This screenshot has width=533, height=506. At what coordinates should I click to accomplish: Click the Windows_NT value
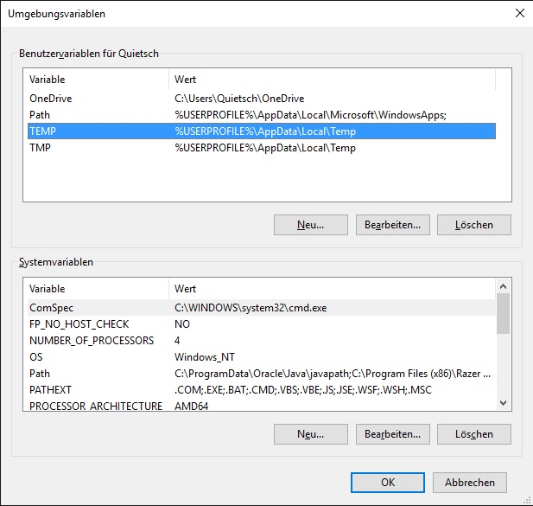[204, 357]
